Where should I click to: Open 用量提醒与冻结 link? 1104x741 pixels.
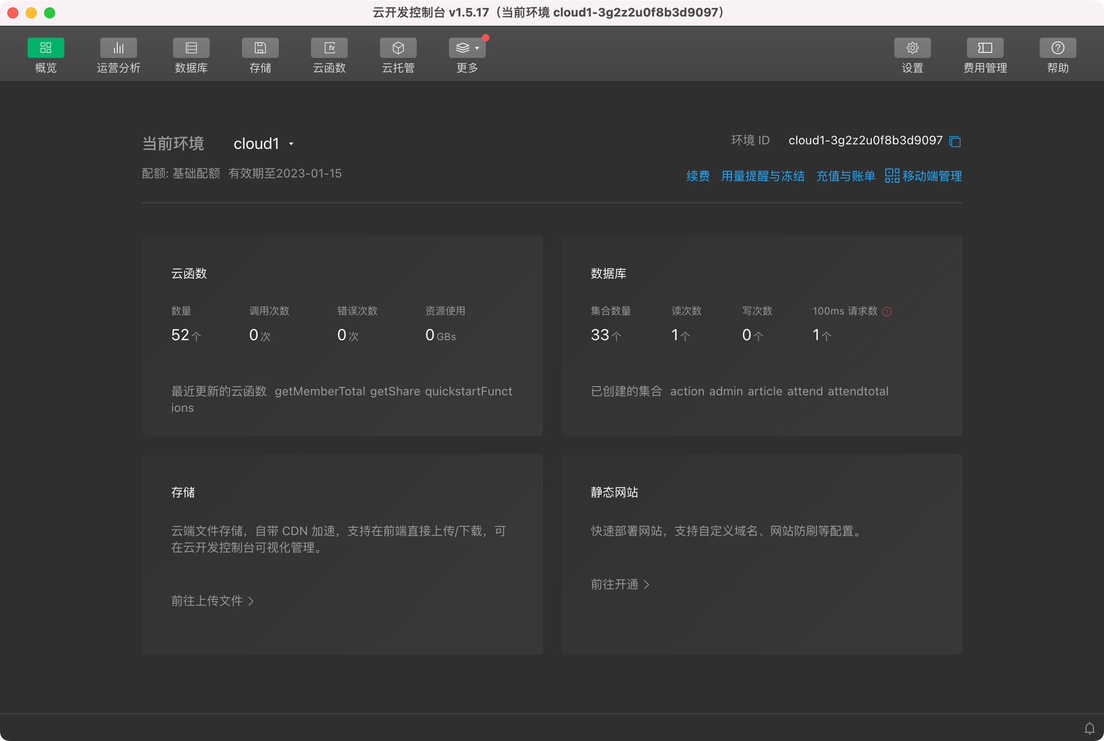coord(763,176)
